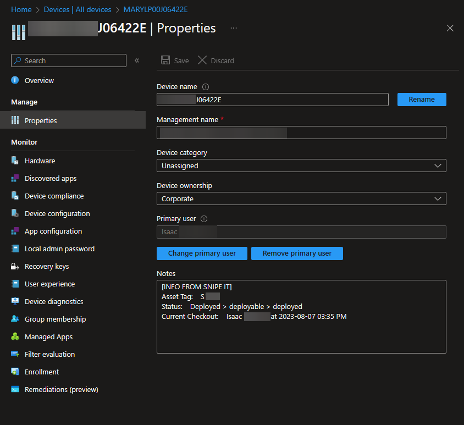Select App configuration in the sidebar
464x425 pixels.
click(x=53, y=231)
